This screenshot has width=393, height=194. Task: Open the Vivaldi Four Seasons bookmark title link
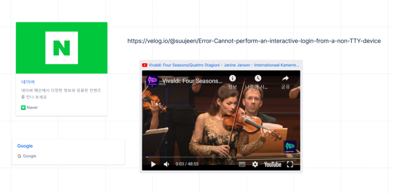[224, 65]
